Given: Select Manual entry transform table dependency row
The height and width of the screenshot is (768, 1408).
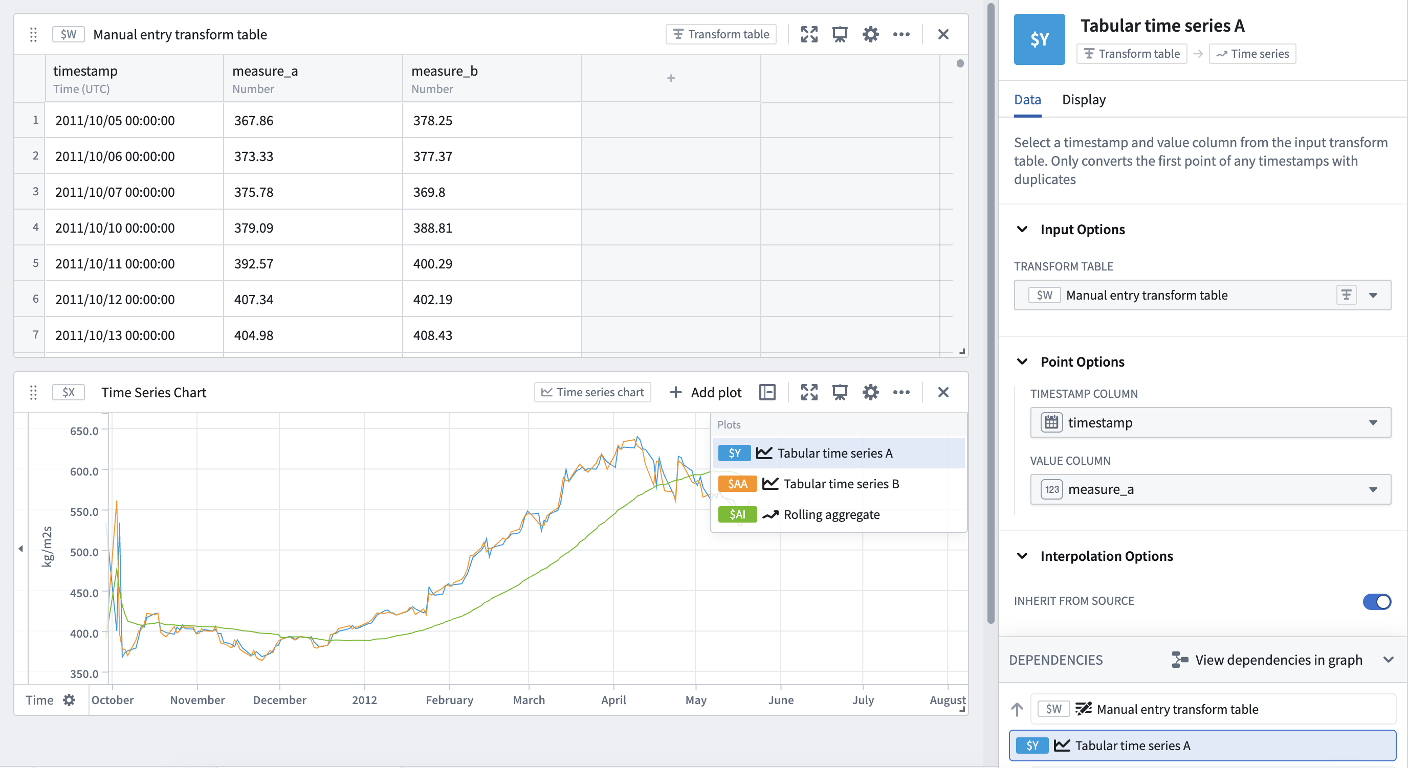Looking at the screenshot, I should click(1213, 709).
